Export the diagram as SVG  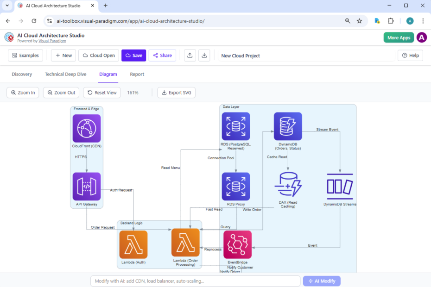pos(176,93)
